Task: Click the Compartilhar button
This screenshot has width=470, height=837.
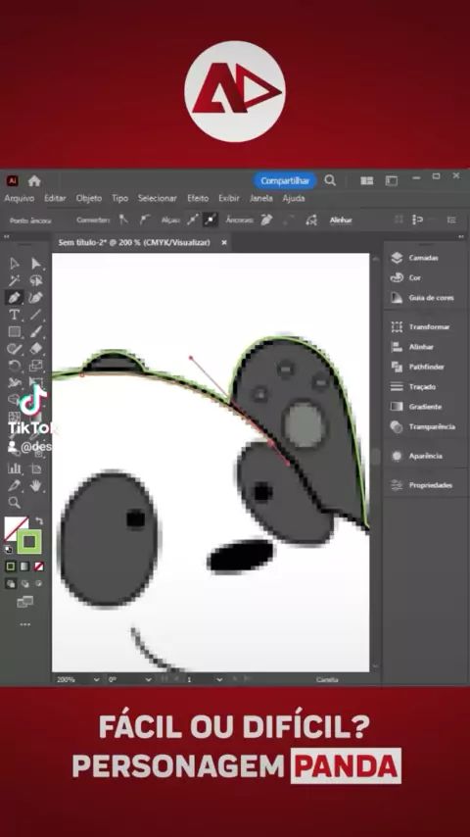Action: tap(285, 181)
